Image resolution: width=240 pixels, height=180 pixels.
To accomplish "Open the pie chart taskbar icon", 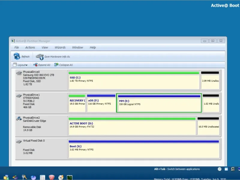I will pyautogui.click(x=15, y=177).
